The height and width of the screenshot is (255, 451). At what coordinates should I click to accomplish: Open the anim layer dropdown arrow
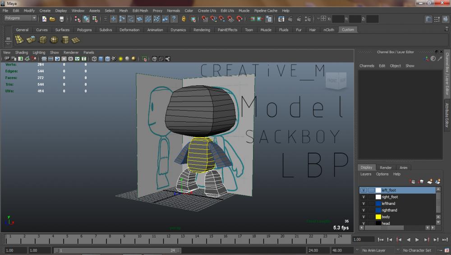(357, 250)
